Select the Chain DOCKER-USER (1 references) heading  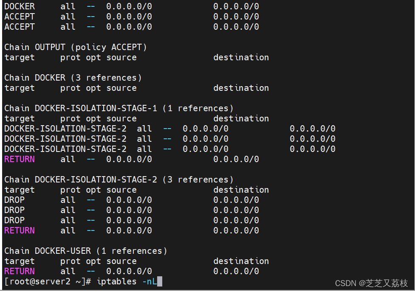coord(86,251)
